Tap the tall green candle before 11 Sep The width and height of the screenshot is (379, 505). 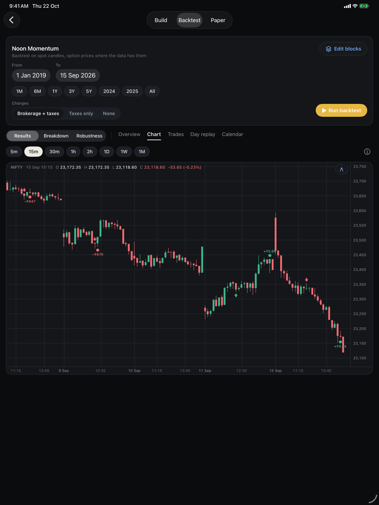202,259
